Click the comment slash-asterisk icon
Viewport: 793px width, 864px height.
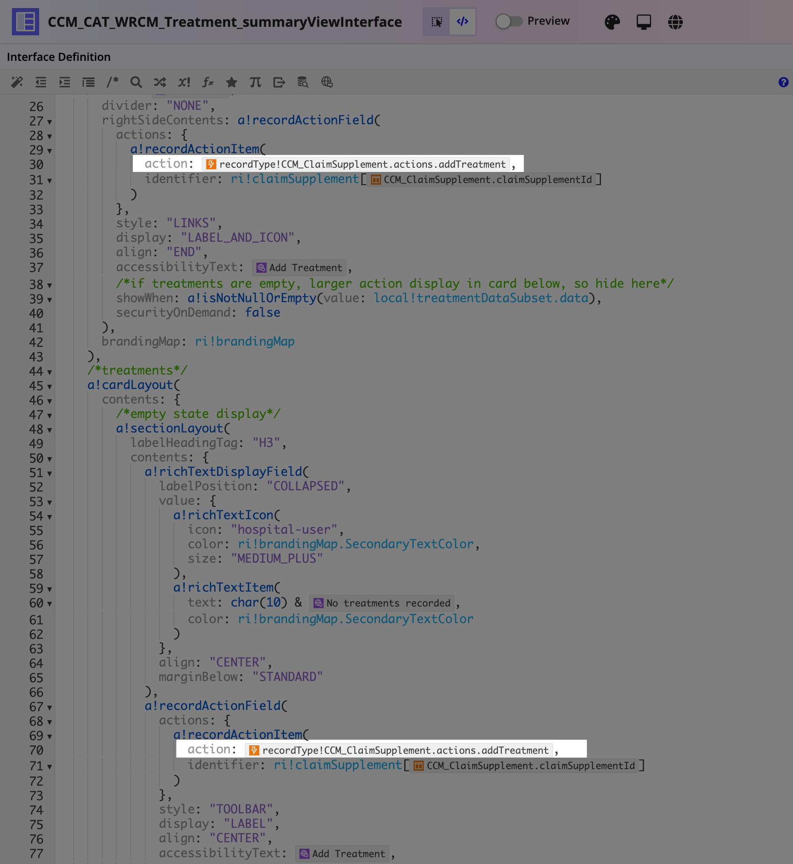tap(112, 82)
